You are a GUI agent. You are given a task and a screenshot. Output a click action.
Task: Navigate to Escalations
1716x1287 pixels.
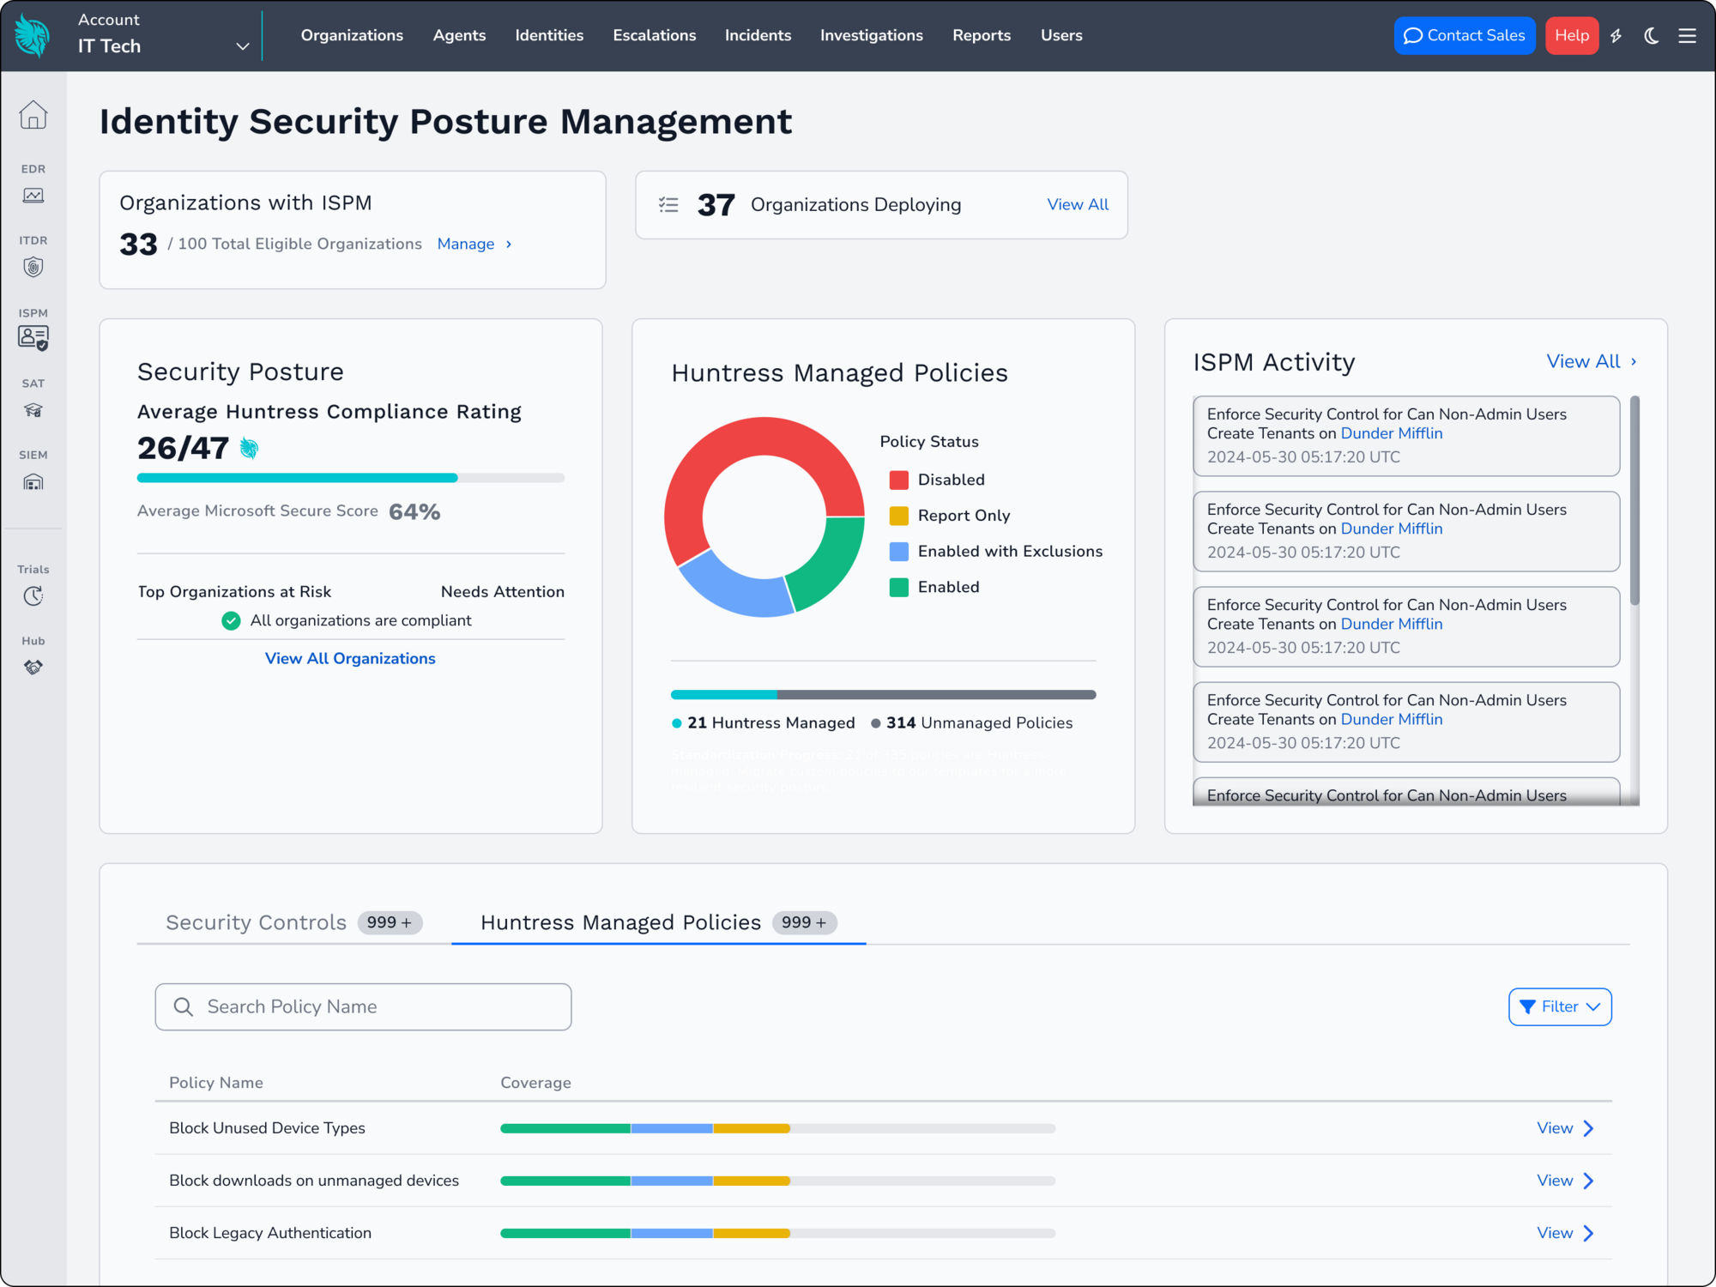pyautogui.click(x=655, y=36)
